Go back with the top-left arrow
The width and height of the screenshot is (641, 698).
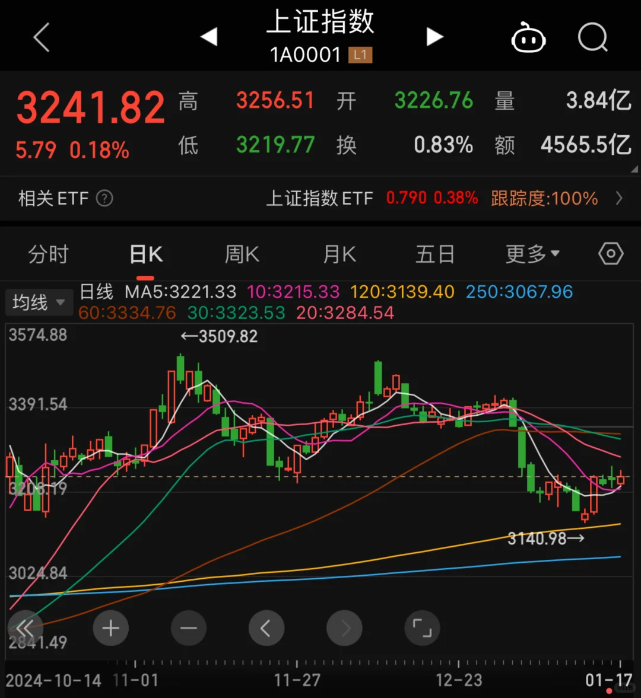42,37
